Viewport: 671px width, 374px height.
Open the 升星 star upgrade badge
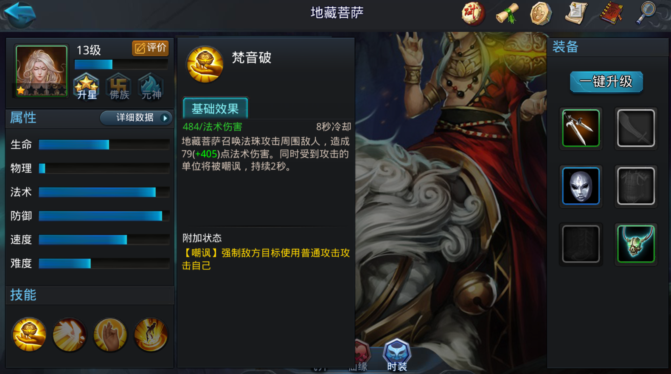[87, 87]
